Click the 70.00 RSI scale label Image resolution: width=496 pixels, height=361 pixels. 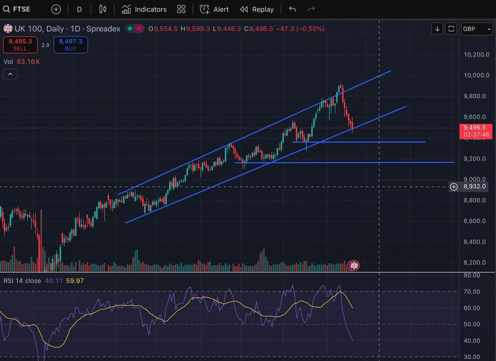pos(472,292)
